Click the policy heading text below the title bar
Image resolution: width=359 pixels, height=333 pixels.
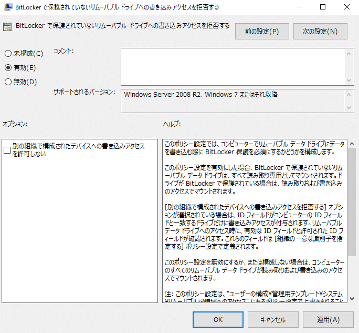pyautogui.click(x=122, y=26)
